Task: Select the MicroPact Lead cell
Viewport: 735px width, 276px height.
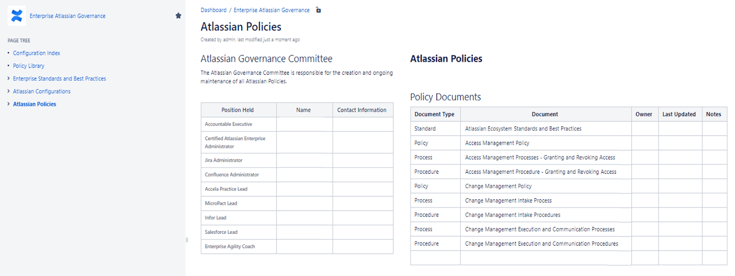Action: coord(238,203)
